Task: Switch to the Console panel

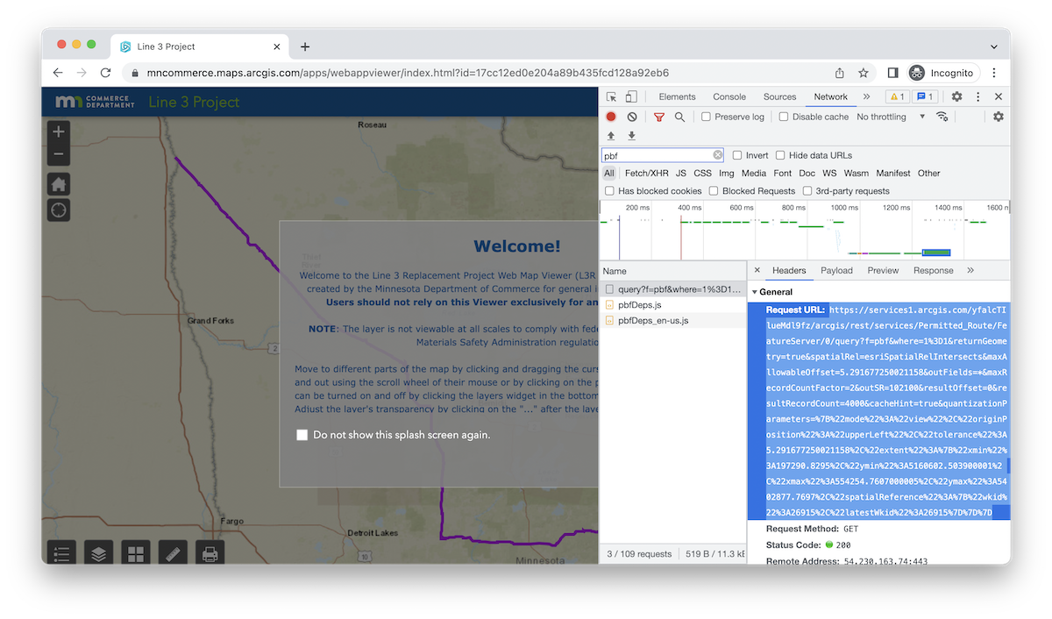Action: pyautogui.click(x=729, y=97)
